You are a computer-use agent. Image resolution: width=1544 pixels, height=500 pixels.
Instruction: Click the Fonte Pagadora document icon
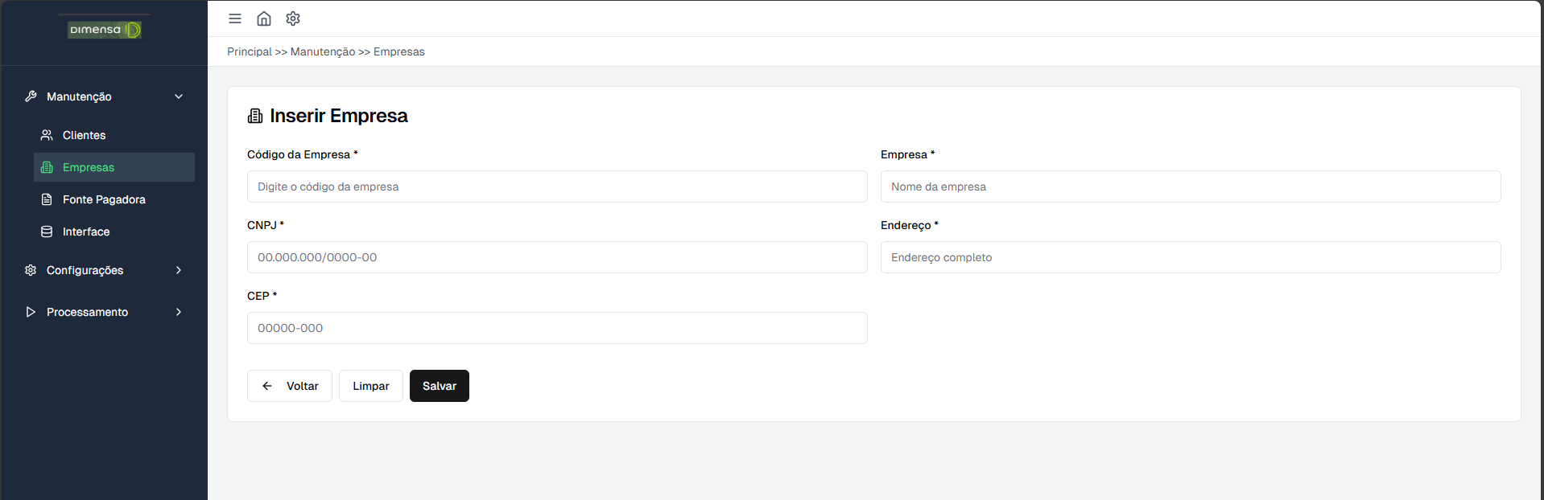pyautogui.click(x=47, y=199)
